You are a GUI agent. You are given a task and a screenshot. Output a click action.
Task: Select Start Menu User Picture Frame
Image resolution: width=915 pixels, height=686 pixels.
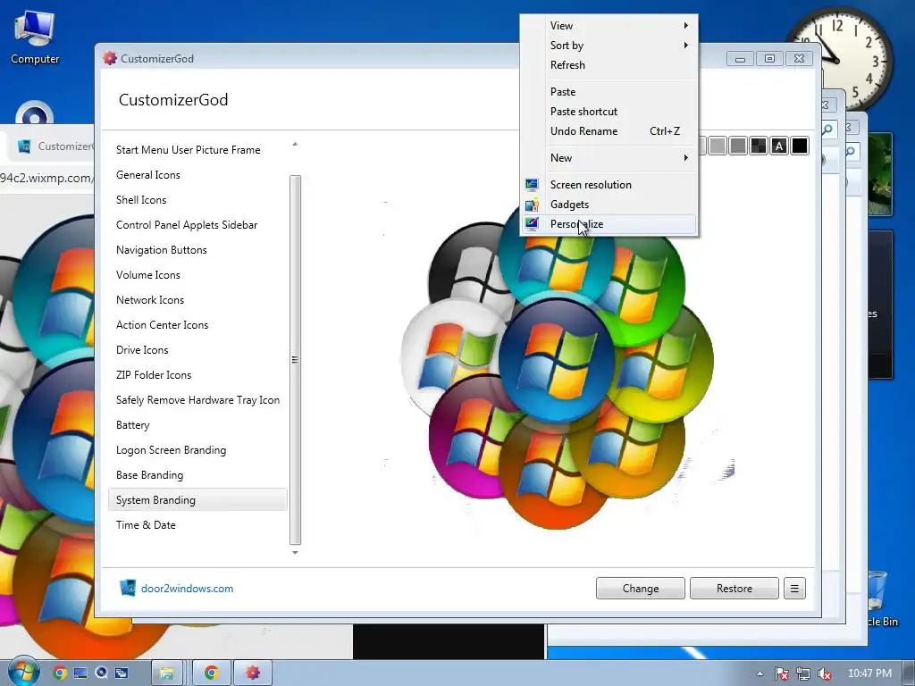(x=197, y=150)
